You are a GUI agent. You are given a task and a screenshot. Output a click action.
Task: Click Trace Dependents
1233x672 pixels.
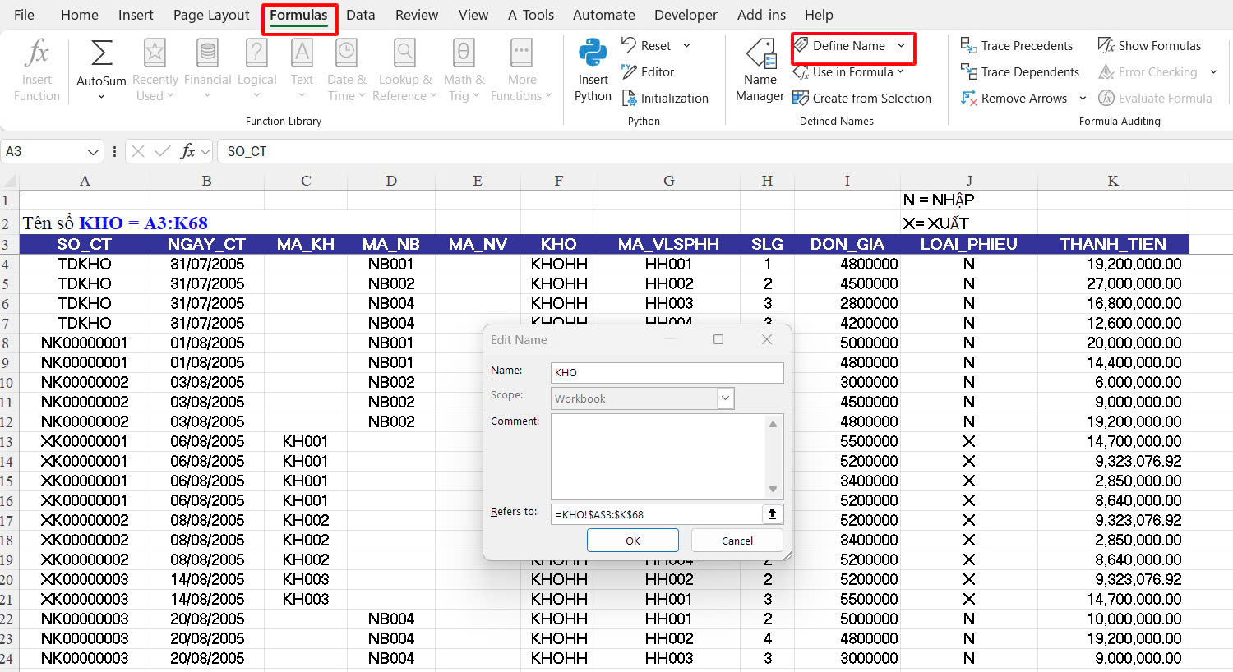tap(1020, 71)
